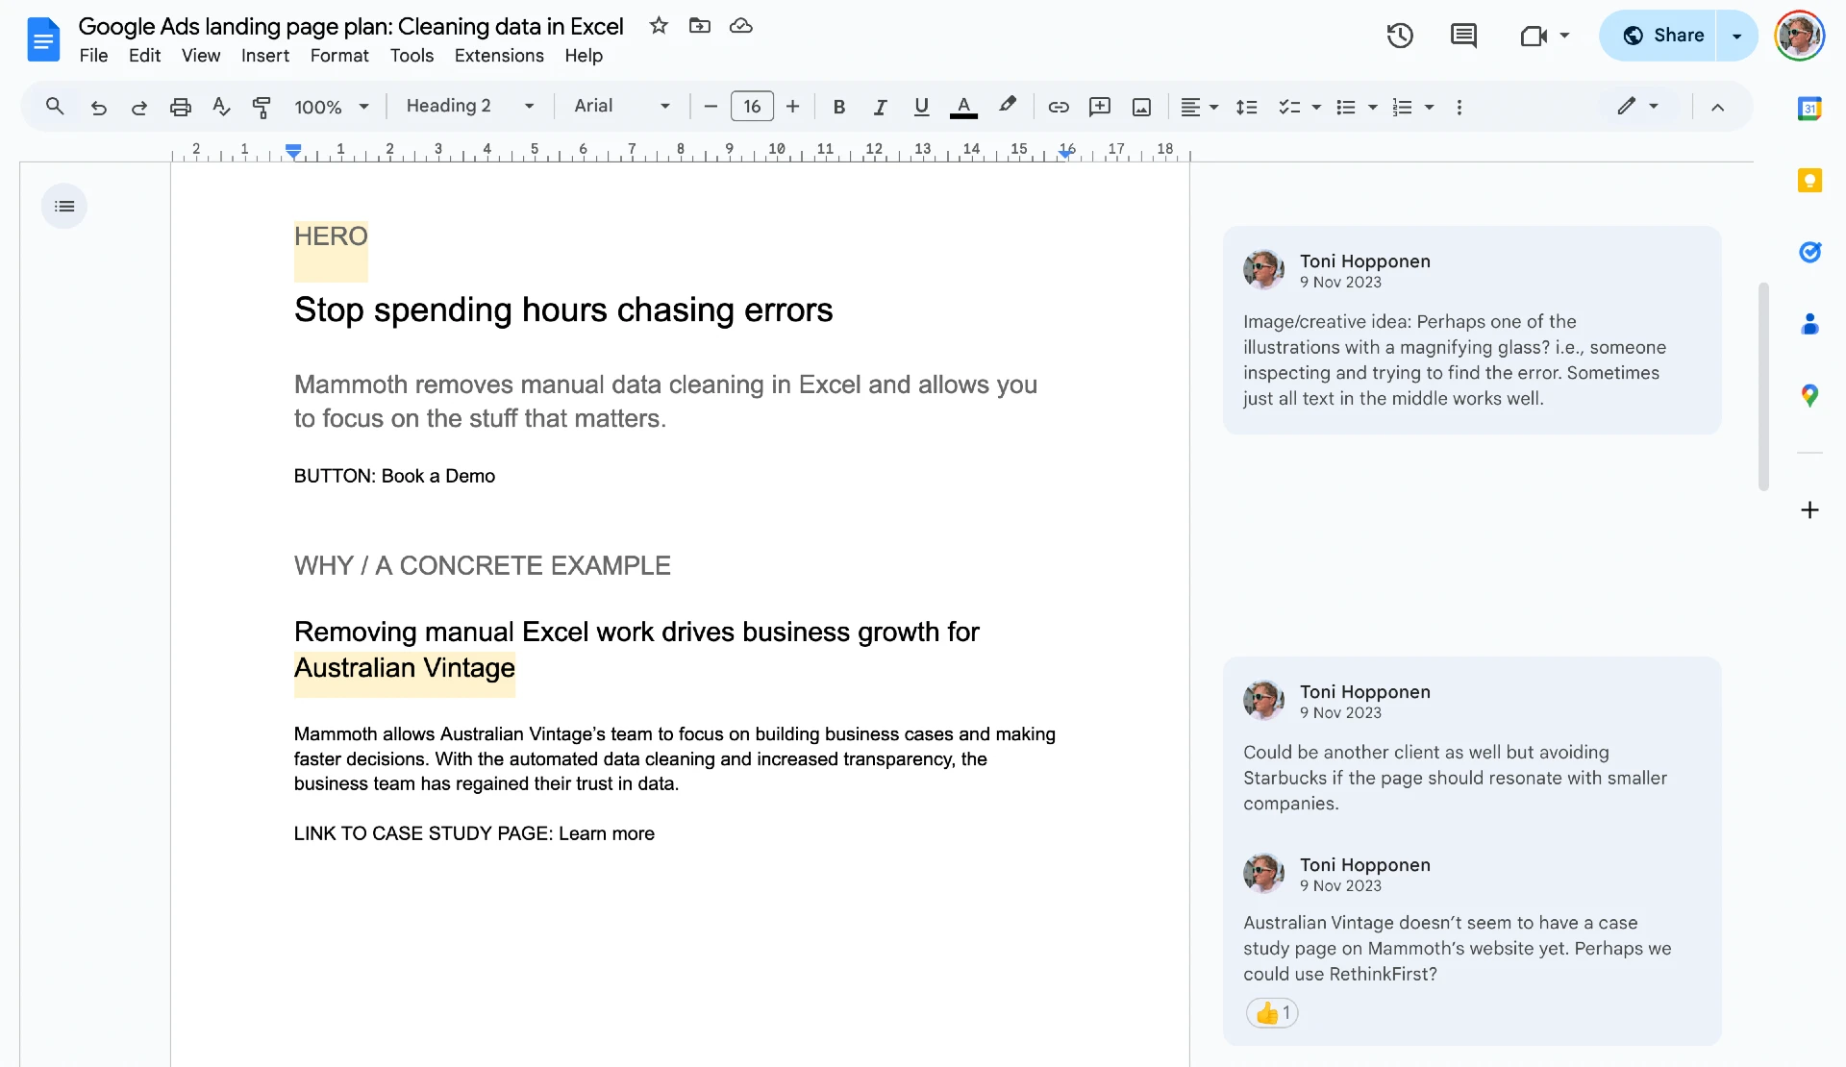This screenshot has height=1067, width=1846.
Task: Open Google Keep sidebar icon
Action: point(1809,181)
